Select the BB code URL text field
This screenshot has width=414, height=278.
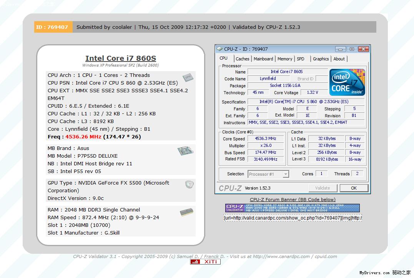(x=293, y=217)
